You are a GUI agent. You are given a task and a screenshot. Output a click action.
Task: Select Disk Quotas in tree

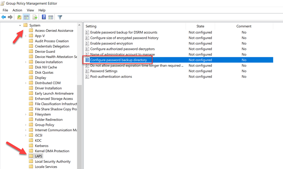coord(44,72)
